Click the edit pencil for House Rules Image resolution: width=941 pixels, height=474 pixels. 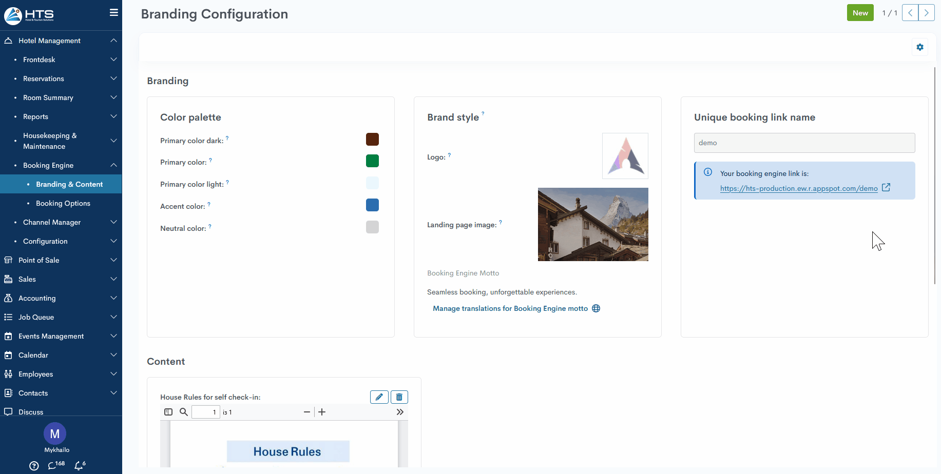click(379, 397)
